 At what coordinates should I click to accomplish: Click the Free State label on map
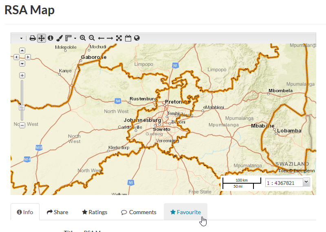click(x=200, y=192)
